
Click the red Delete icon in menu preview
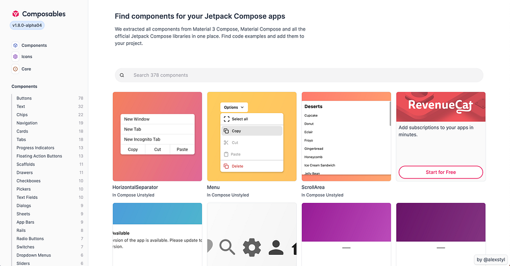coord(226,166)
